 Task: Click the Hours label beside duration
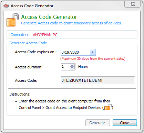(x=83, y=67)
